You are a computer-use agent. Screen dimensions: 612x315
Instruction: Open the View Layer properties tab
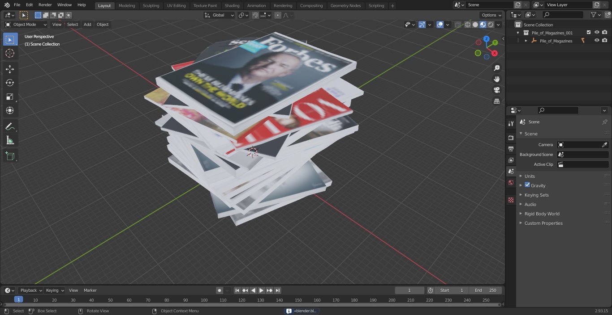511,160
